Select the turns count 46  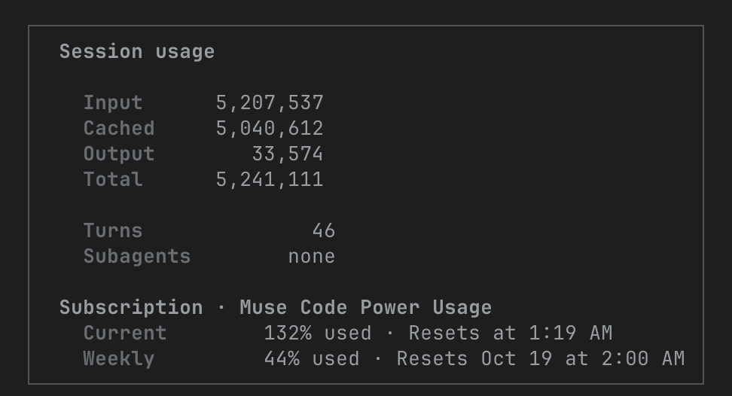click(324, 231)
